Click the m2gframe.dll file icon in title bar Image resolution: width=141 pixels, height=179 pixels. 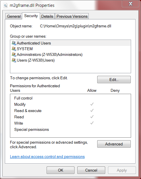point(5,5)
